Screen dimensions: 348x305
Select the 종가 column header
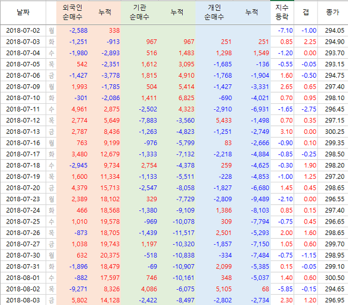point(332,13)
